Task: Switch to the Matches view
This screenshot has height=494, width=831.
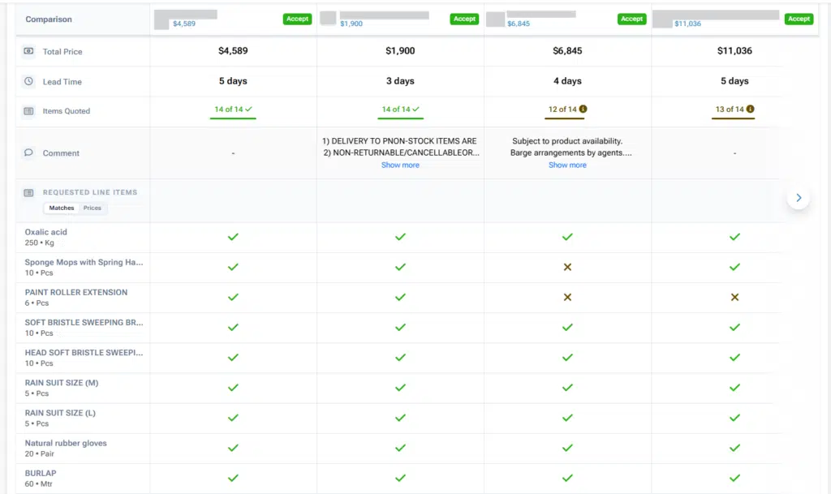Action: (x=62, y=208)
